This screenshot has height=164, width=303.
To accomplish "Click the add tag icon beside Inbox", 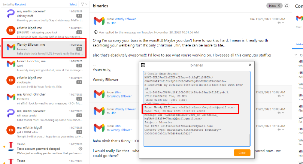I will click(x=287, y=6).
